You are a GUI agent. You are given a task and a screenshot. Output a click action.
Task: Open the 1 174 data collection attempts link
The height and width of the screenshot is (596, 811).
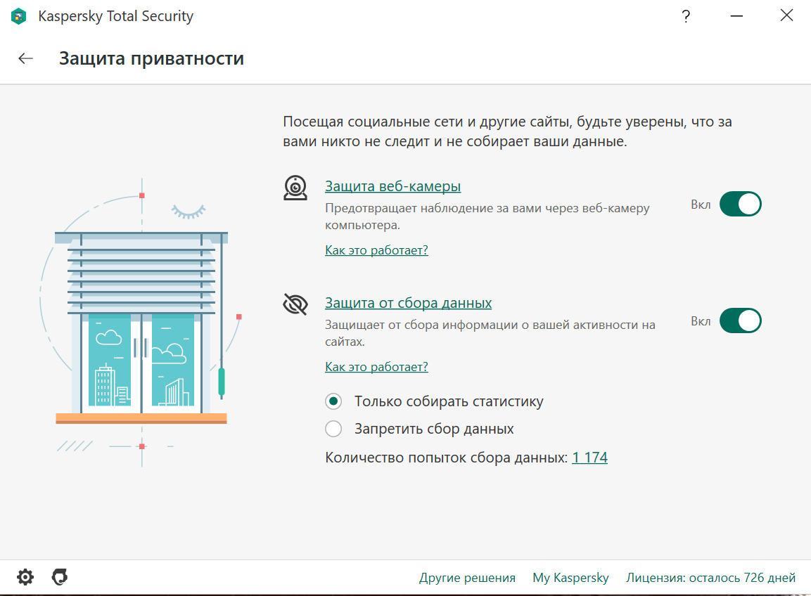click(589, 458)
